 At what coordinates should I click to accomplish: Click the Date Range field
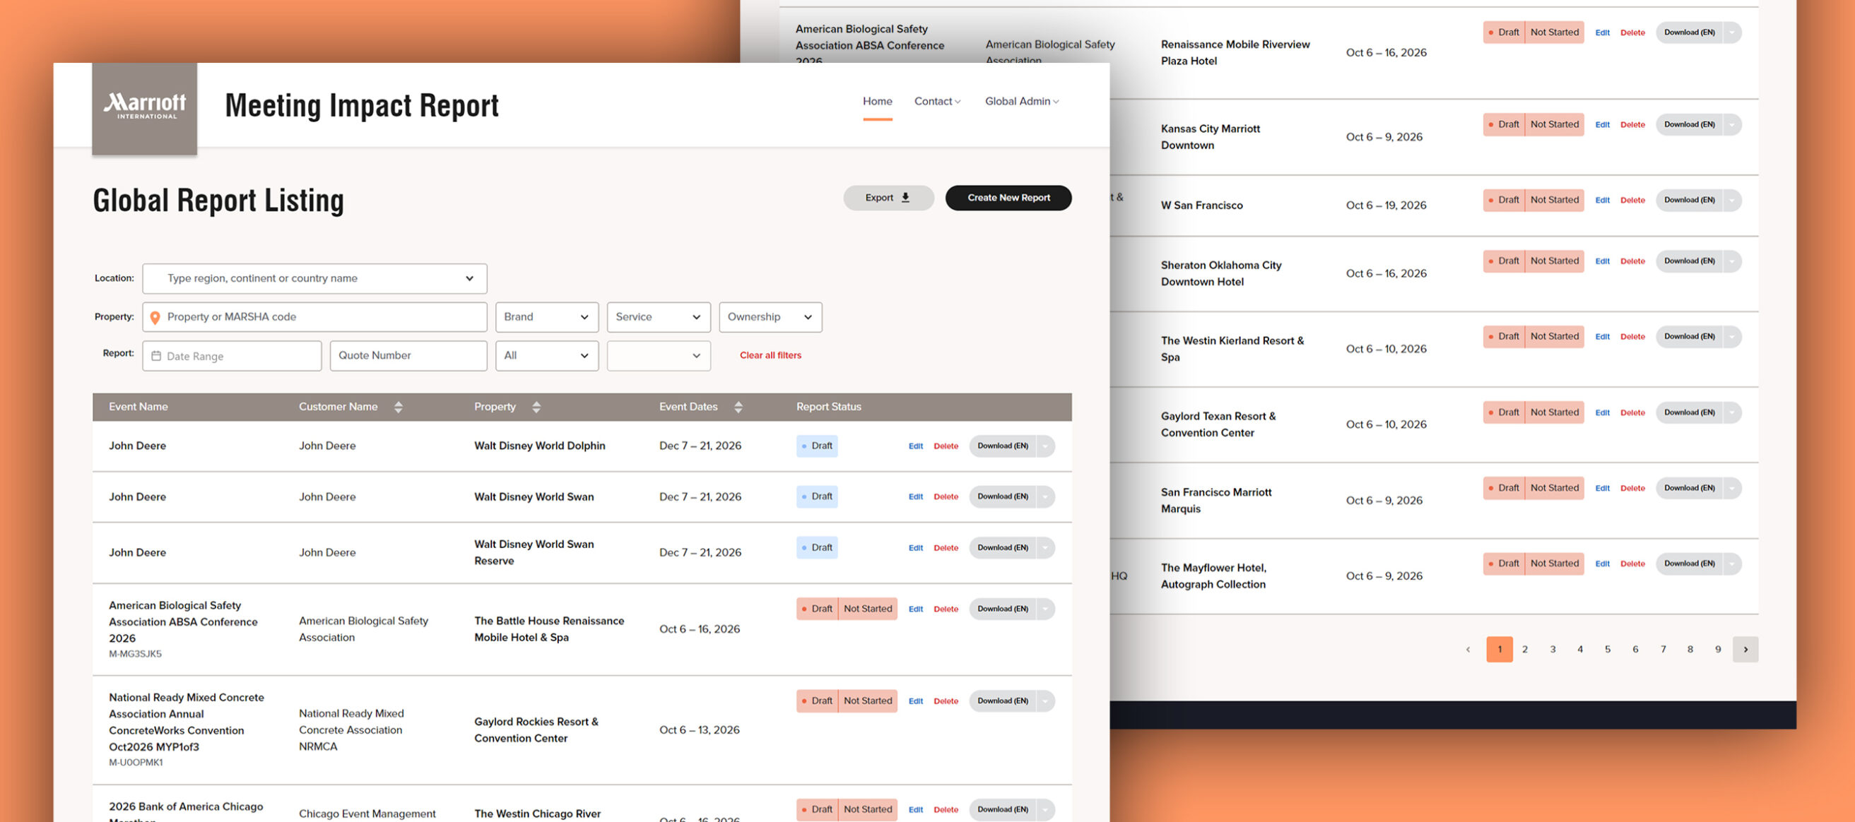pyautogui.click(x=232, y=356)
